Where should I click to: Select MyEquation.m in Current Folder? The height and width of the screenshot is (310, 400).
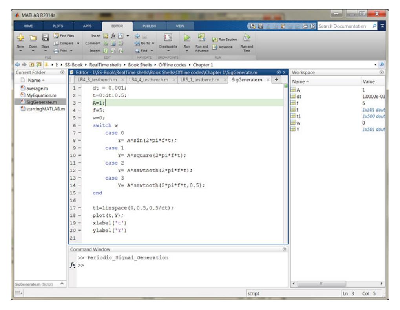tap(41, 95)
